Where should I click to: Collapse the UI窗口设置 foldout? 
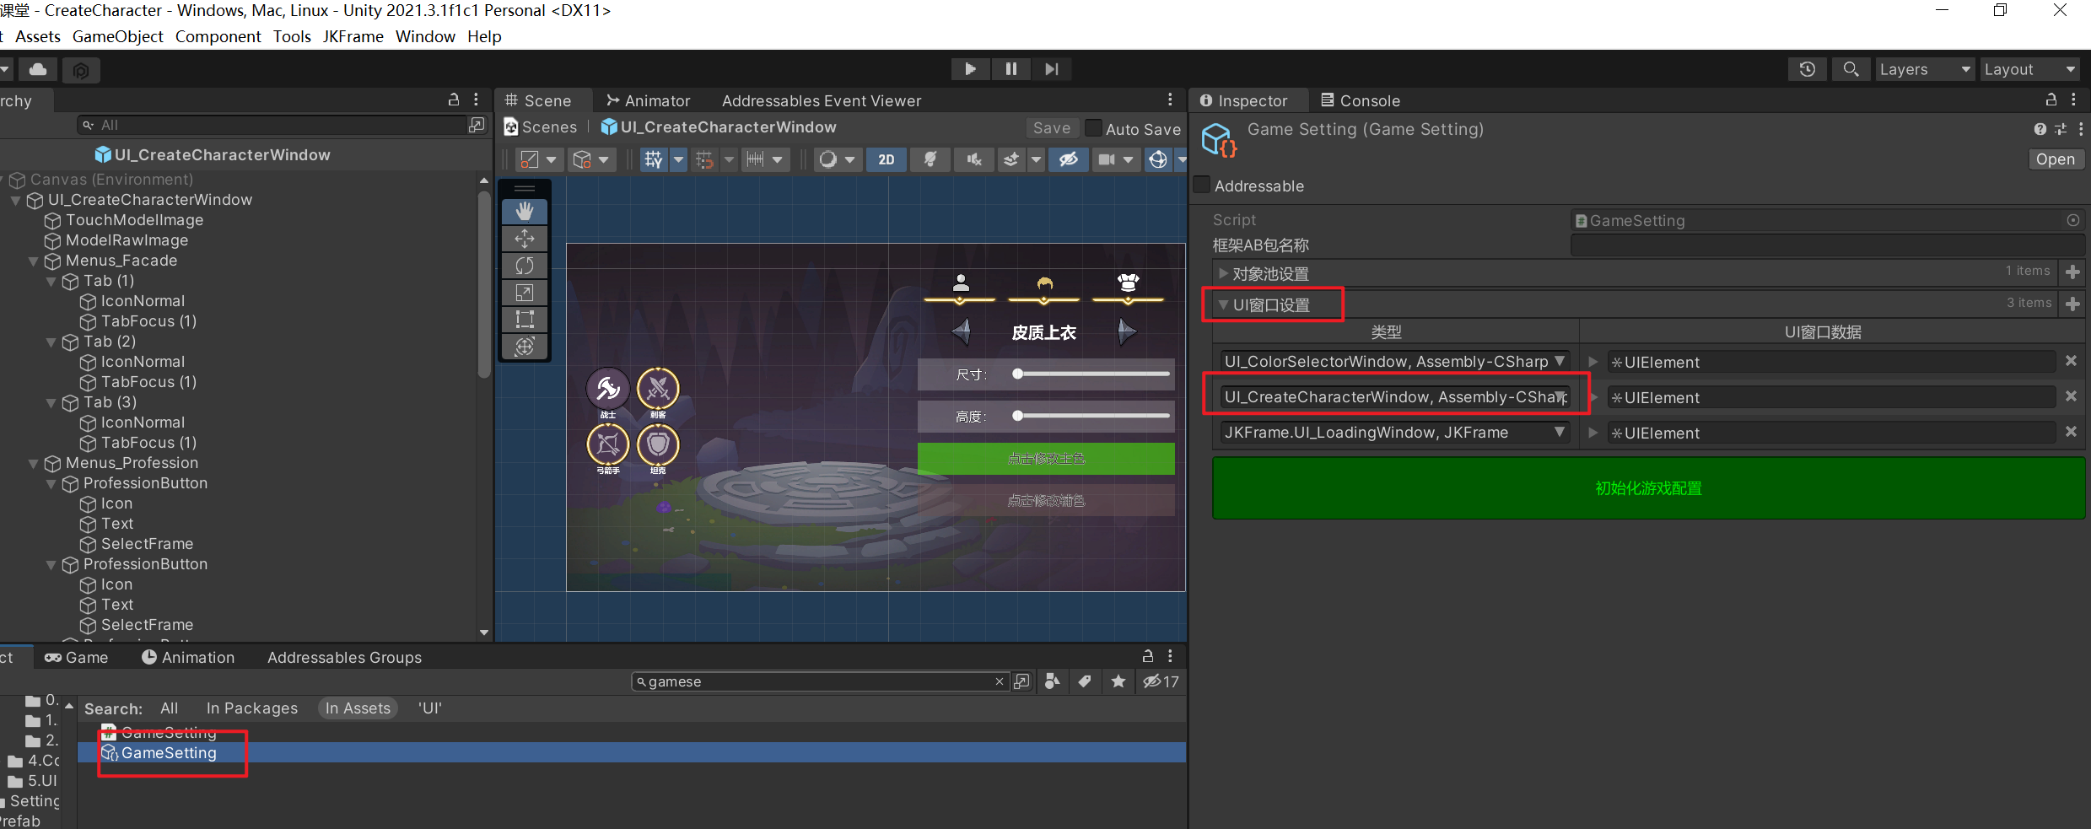pos(1223,304)
